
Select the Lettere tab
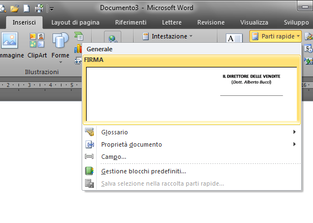tap(172, 22)
